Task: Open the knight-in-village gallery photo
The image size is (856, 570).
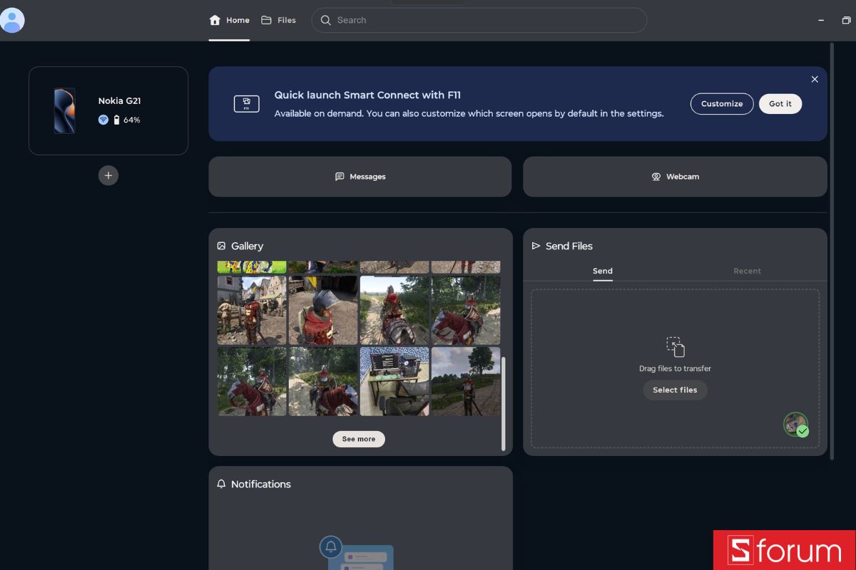Action: click(x=252, y=311)
